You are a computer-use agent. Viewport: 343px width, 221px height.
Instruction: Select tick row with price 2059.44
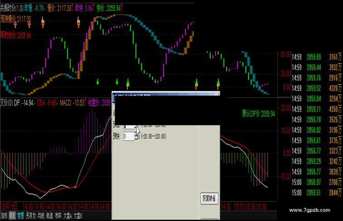(x=317, y=68)
